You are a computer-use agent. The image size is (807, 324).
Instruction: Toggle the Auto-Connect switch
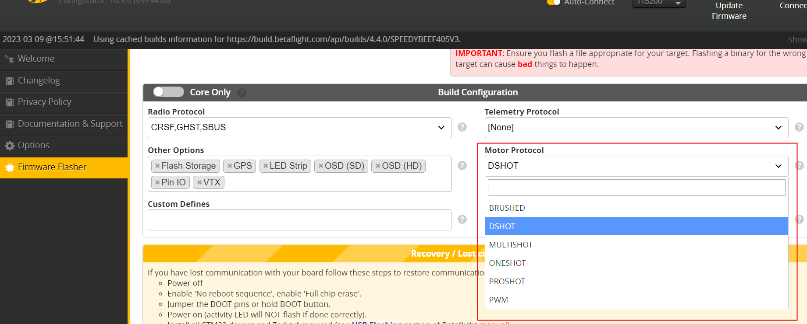(x=554, y=2)
